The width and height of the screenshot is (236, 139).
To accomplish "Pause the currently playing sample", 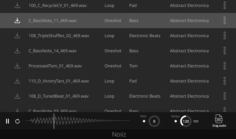I will [7, 121].
